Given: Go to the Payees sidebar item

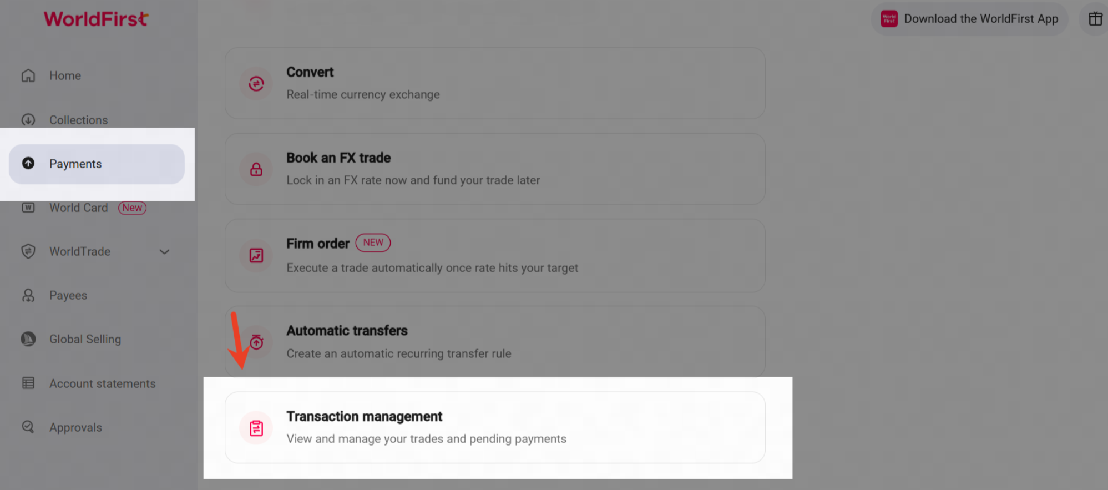Looking at the screenshot, I should (x=68, y=296).
